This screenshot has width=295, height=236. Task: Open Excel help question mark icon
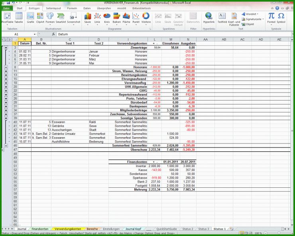point(277,8)
